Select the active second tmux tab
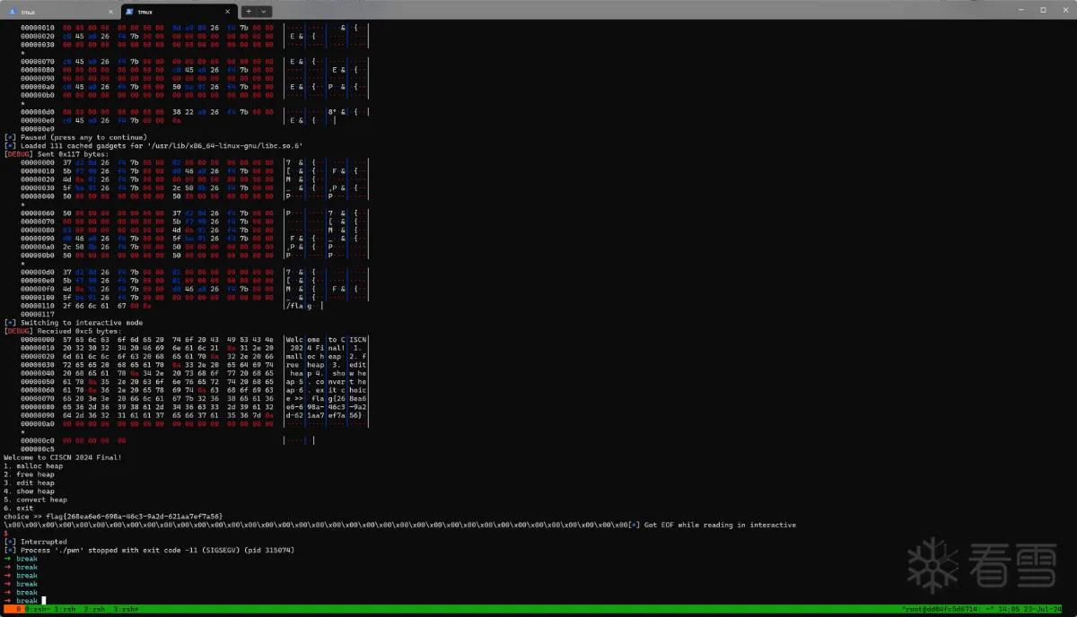Viewport: 1077px width, 617px height. 178,12
